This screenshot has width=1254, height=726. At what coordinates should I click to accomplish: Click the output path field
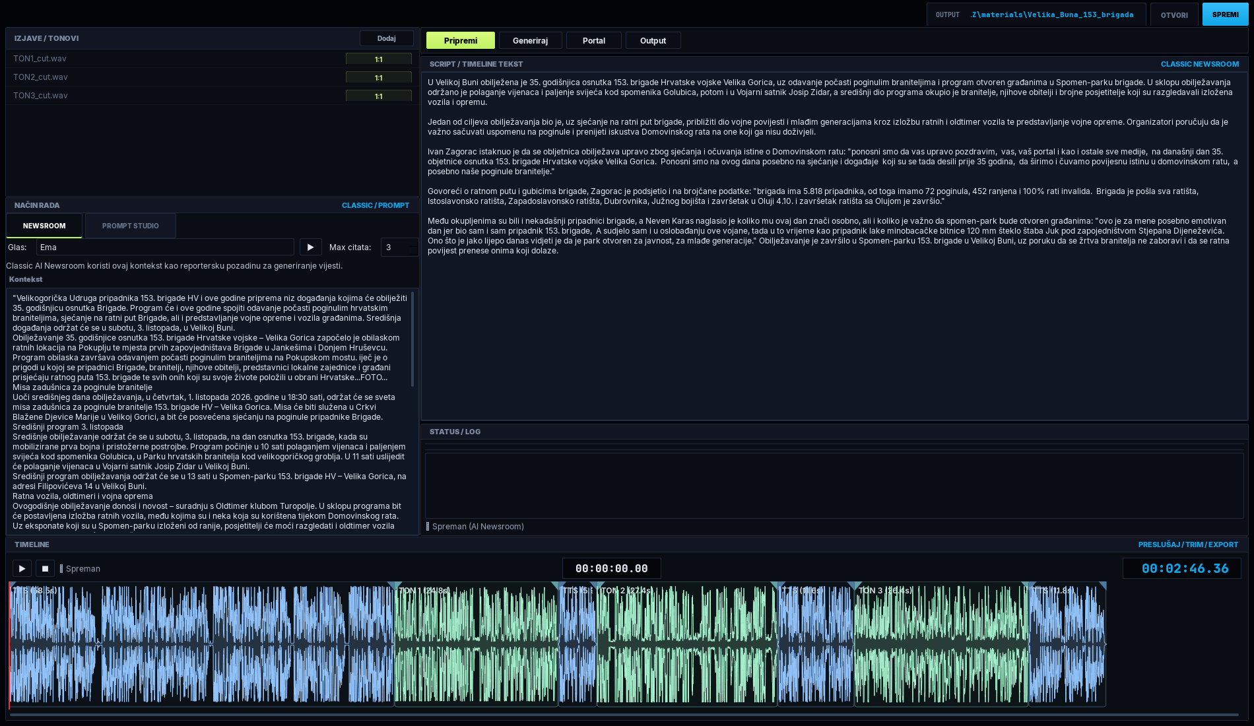1036,15
